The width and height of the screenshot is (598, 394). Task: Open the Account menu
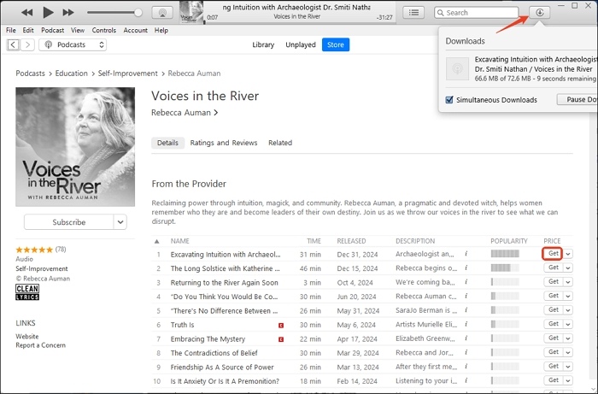pyautogui.click(x=135, y=30)
